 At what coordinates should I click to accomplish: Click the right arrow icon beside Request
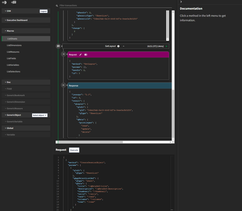pyautogui.click(x=64, y=54)
